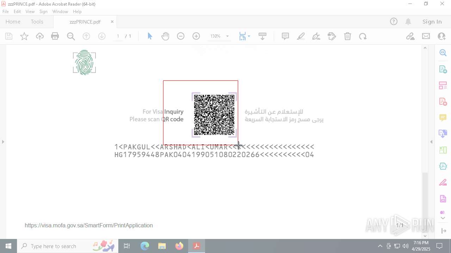
Task: Click the page number input field
Action: (x=118, y=36)
